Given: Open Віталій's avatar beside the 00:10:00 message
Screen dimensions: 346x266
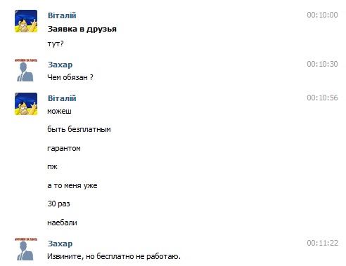Looking at the screenshot, I should pyautogui.click(x=26, y=21).
